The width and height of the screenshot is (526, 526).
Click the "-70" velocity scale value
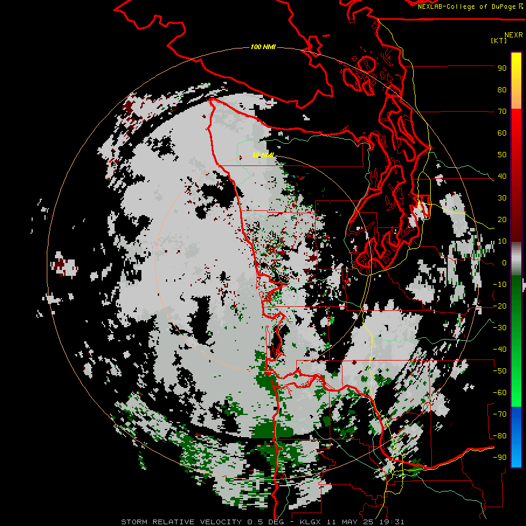point(500,414)
